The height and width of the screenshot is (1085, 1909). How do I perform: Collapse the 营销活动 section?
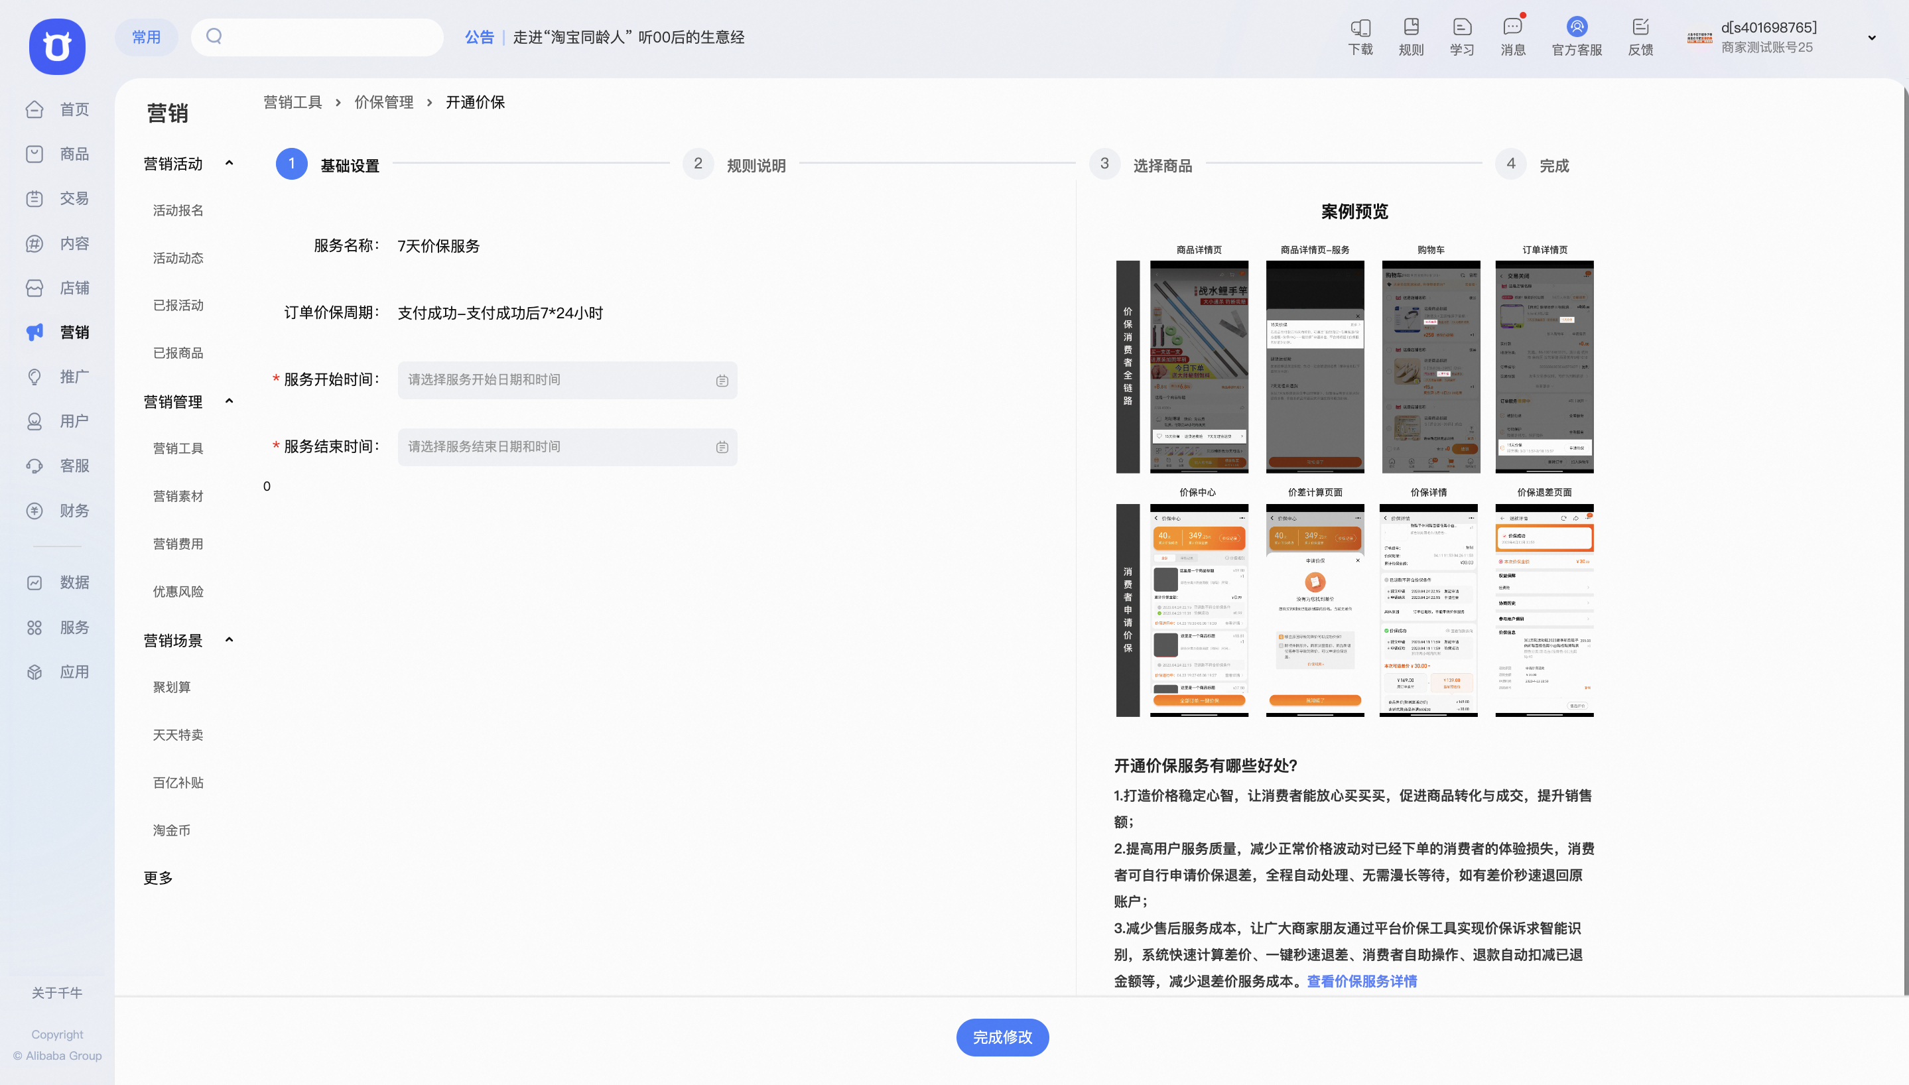[x=230, y=163]
